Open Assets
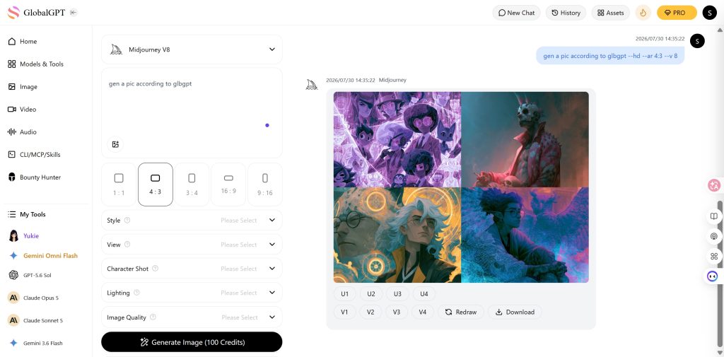 [610, 13]
